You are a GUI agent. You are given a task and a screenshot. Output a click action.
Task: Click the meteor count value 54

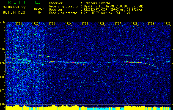pyautogui.click(x=40, y=13)
